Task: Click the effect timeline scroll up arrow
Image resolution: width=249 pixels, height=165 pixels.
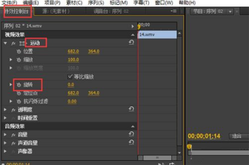Action: pos(179,34)
